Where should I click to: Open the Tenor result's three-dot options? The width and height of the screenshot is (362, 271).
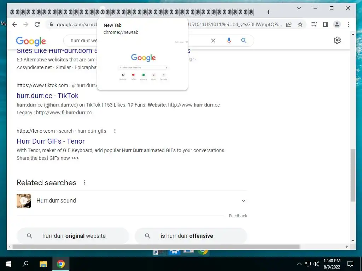click(115, 131)
